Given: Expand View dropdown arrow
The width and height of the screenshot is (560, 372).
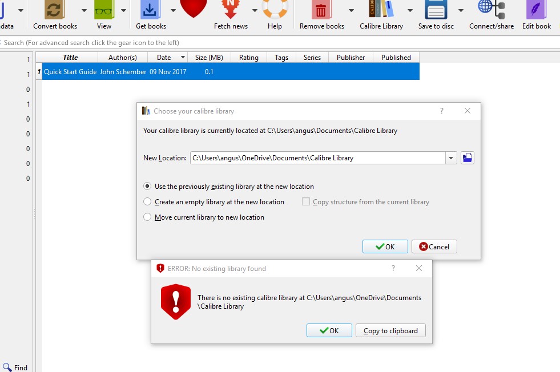Looking at the screenshot, I should pyautogui.click(x=123, y=10).
